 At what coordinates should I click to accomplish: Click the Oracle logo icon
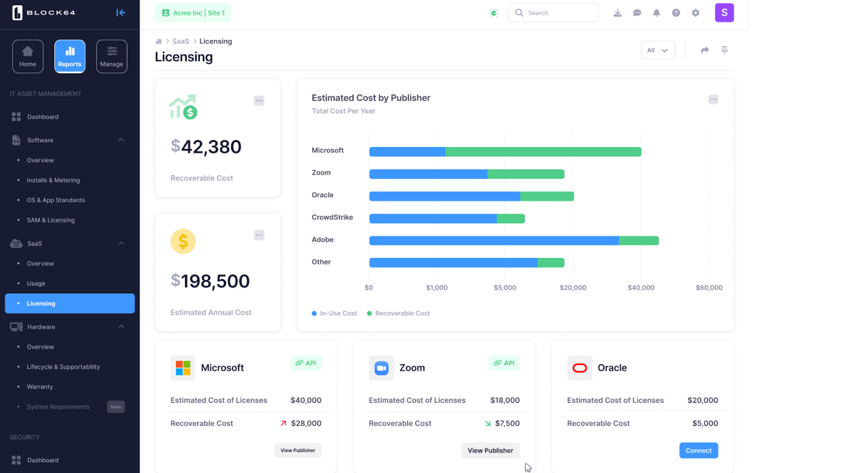point(580,368)
